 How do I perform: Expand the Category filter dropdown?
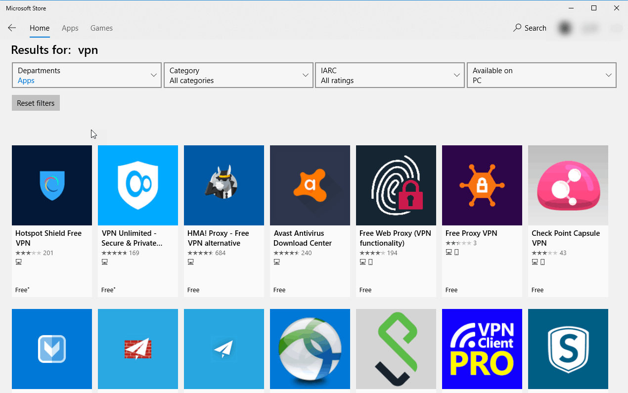238,75
